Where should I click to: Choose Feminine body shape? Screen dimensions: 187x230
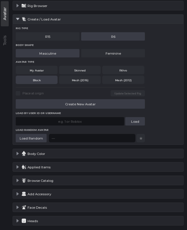[x=113, y=53]
